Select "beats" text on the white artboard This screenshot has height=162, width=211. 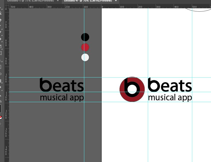coord(170,85)
